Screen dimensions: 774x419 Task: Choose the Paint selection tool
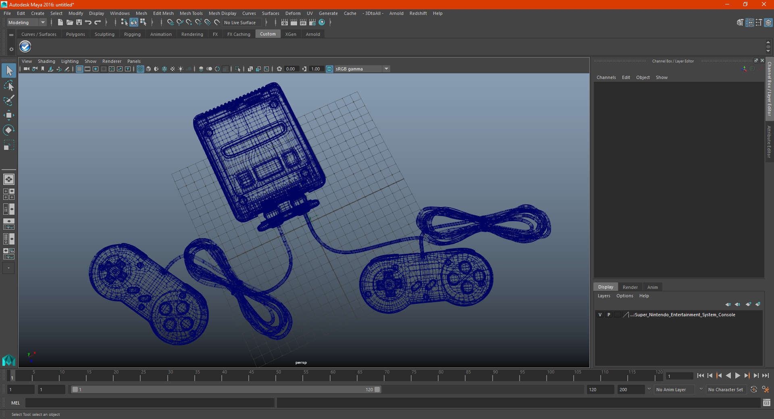[9, 100]
